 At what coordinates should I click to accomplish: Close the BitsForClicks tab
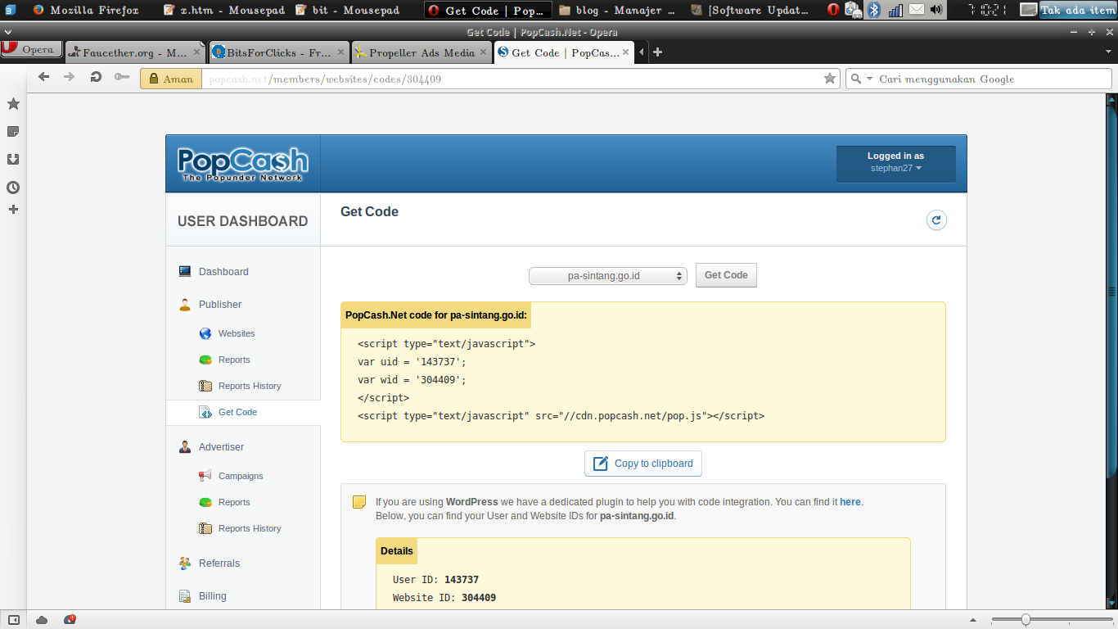pos(340,52)
